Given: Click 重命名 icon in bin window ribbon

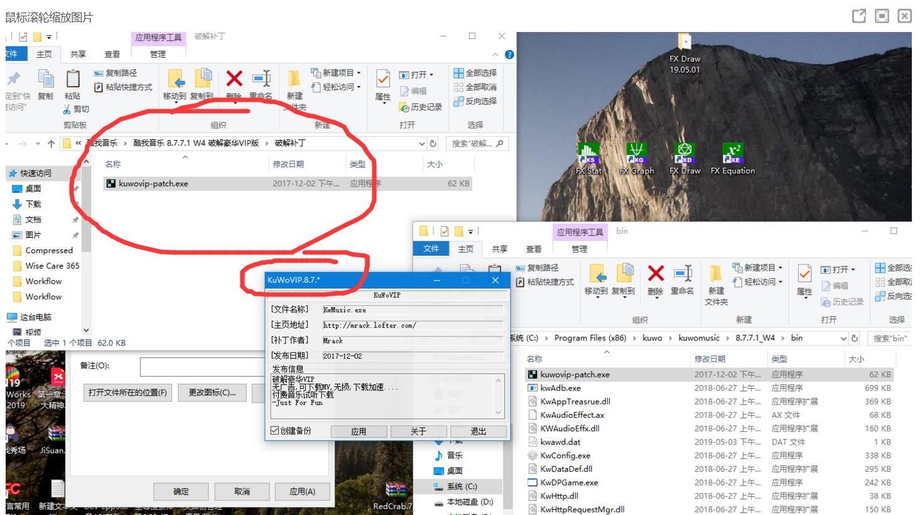Looking at the screenshot, I should (683, 273).
